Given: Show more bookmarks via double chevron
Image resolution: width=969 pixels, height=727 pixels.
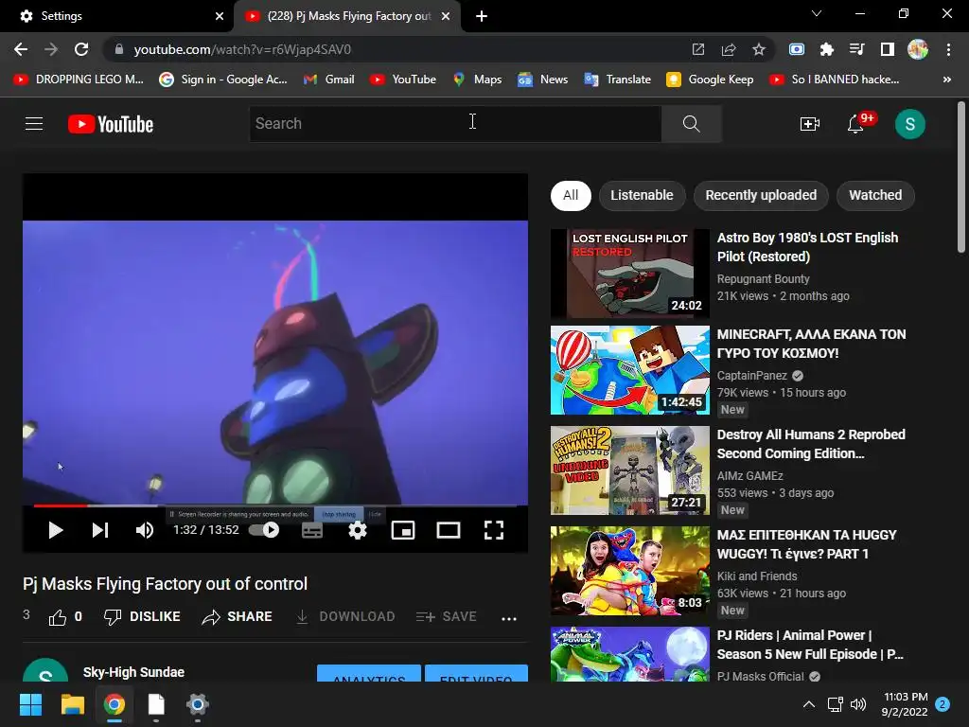Looking at the screenshot, I should [946, 80].
